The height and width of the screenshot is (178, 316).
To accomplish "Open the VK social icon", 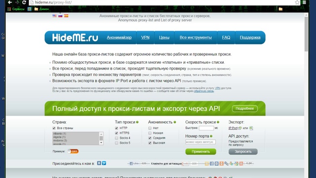I will [x=99, y=163].
